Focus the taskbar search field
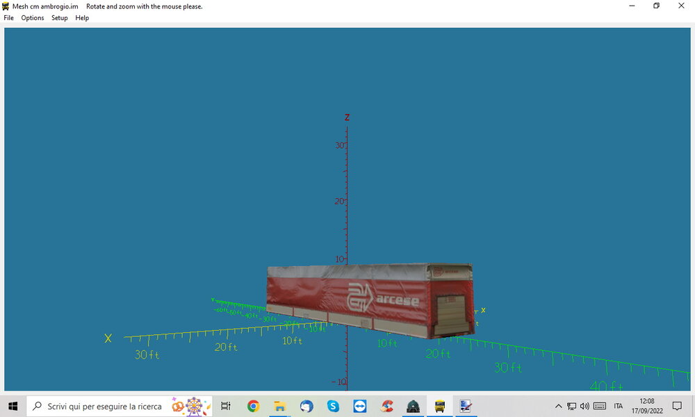695x417 pixels. 120,406
